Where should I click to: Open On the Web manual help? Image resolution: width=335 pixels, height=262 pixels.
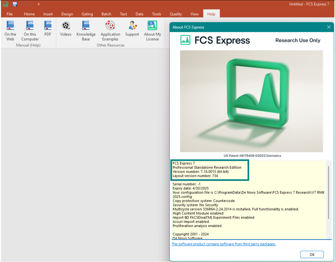[10, 30]
